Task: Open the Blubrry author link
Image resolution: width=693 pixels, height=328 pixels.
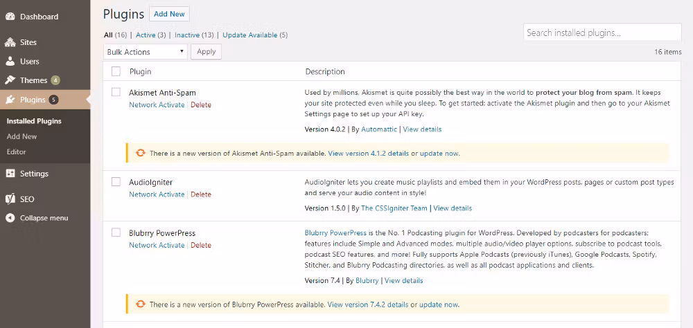Action: [x=367, y=280]
